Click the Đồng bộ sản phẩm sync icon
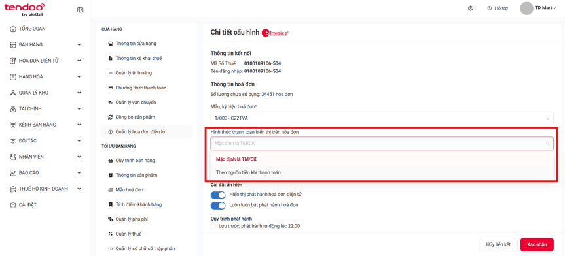 [x=111, y=117]
